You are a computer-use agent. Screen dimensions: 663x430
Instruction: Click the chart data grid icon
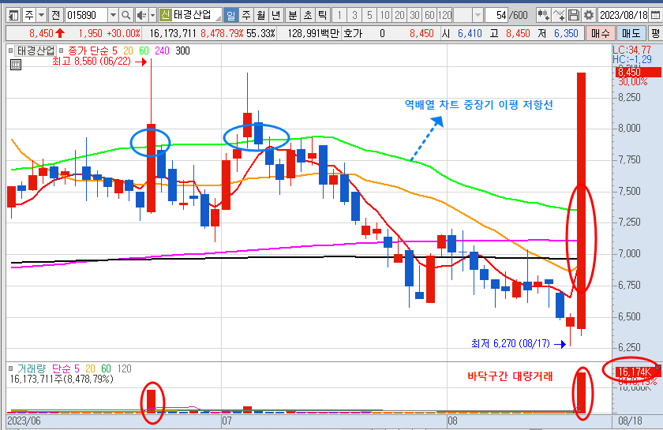15,65
